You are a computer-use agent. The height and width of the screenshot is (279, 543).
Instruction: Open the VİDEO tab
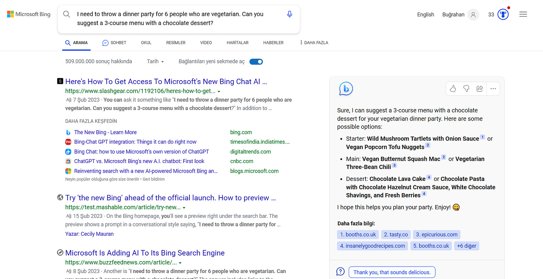tap(206, 43)
